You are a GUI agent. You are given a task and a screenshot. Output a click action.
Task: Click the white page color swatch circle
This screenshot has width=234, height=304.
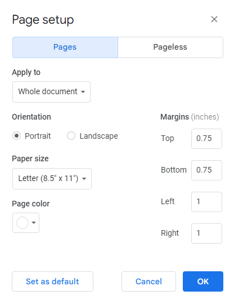tap(22, 223)
